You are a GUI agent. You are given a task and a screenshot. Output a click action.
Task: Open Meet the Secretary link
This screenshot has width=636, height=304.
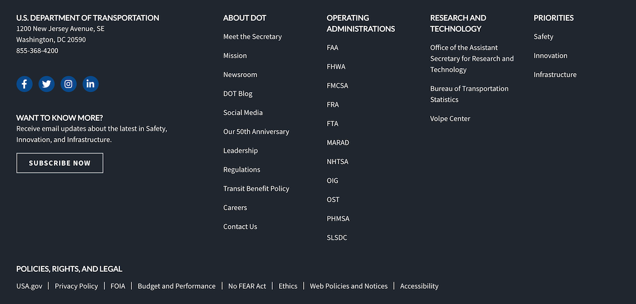point(252,37)
